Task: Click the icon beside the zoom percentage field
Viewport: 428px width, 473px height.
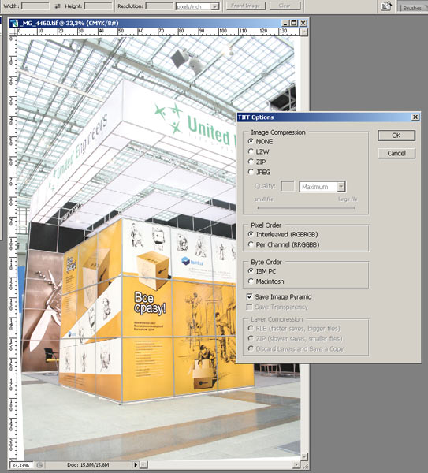Action: (39, 465)
